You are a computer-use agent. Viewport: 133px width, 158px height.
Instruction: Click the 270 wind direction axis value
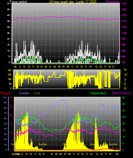pyautogui.click(x=9, y=75)
